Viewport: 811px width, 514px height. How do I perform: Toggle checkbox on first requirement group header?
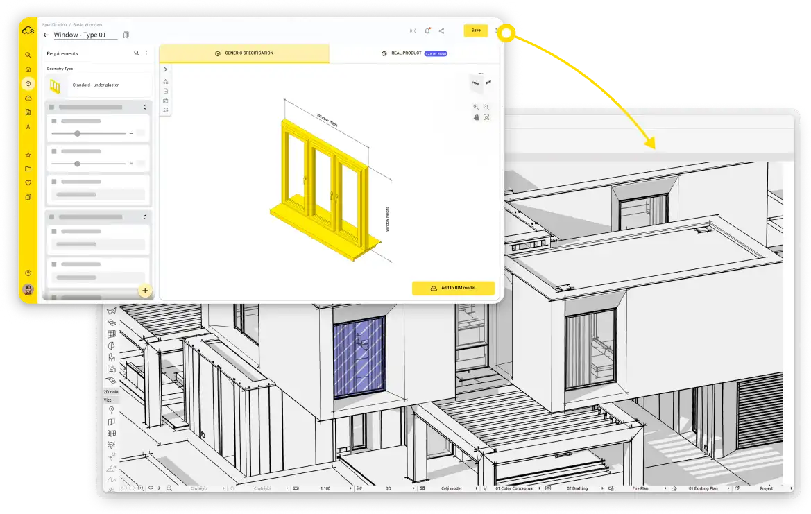[x=51, y=108]
